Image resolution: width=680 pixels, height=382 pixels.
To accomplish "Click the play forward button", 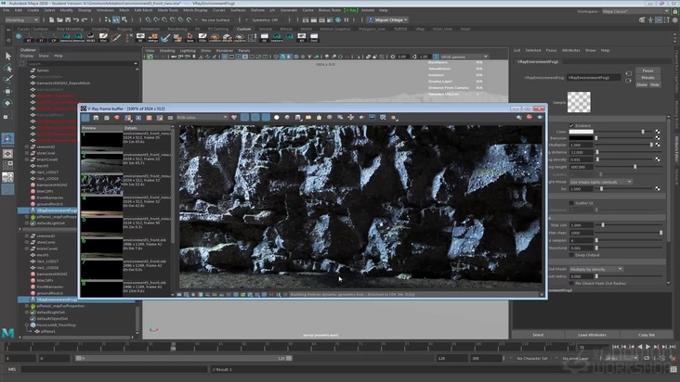I will tap(647, 347).
